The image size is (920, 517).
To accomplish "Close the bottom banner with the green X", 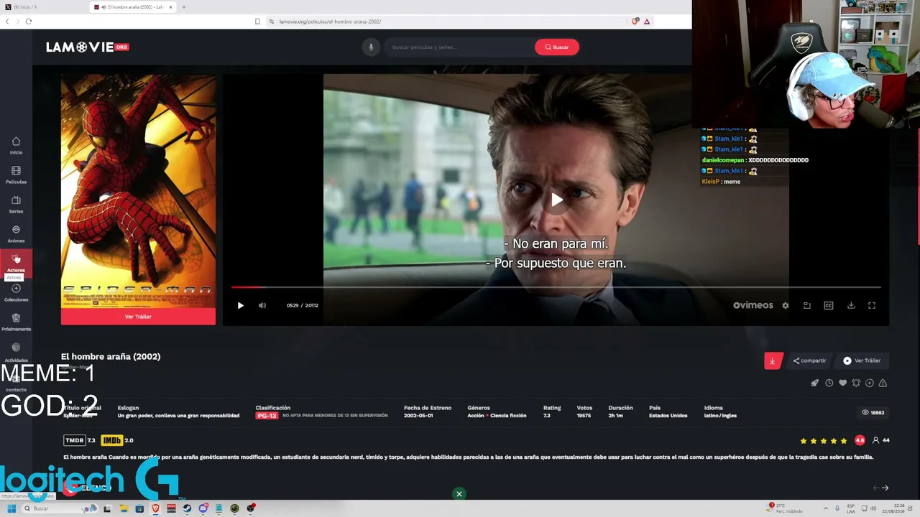I will tap(459, 494).
